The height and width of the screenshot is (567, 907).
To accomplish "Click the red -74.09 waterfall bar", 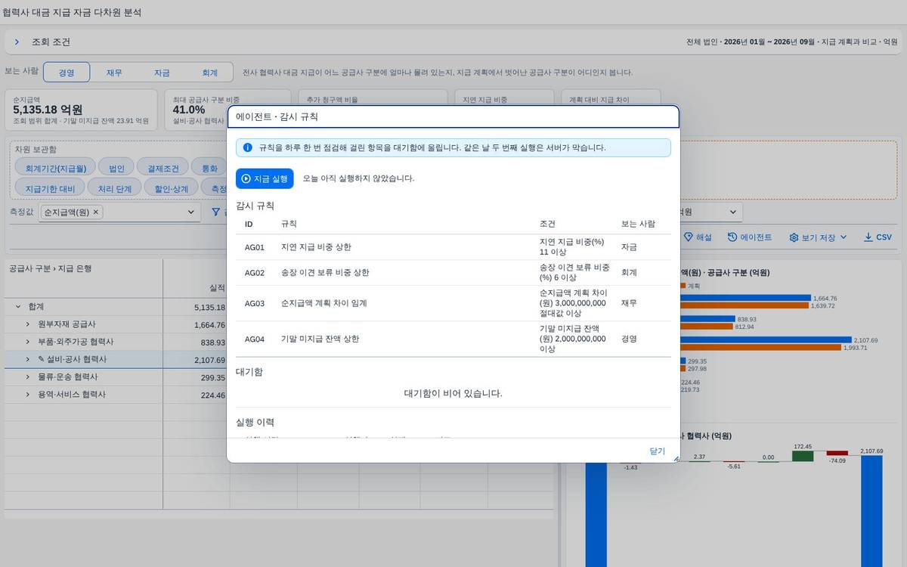I will pos(837,453).
